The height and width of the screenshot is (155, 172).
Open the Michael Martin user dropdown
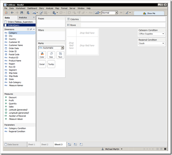122,149
